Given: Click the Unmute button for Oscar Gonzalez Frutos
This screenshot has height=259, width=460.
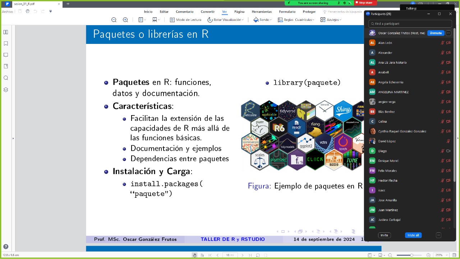Looking at the screenshot, I should (436, 33).
